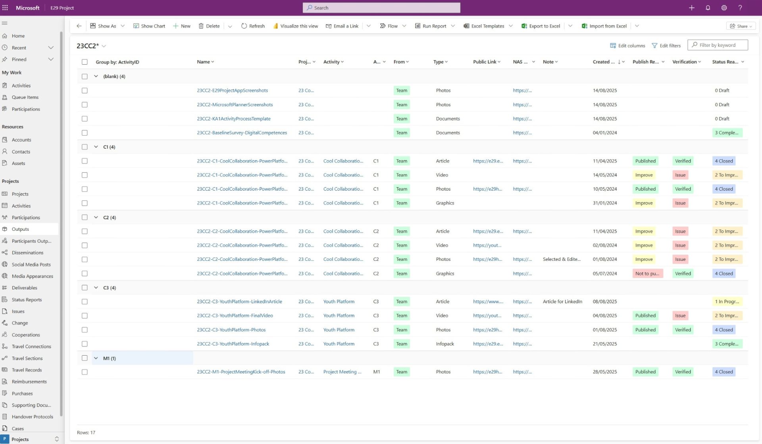Image resolution: width=762 pixels, height=444 pixels.
Task: Open the settings gear
Action: tap(724, 8)
